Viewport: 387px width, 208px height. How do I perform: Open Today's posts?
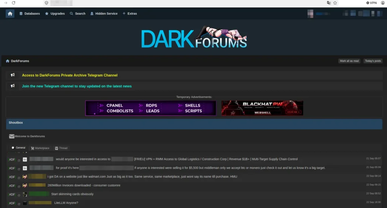373,61
